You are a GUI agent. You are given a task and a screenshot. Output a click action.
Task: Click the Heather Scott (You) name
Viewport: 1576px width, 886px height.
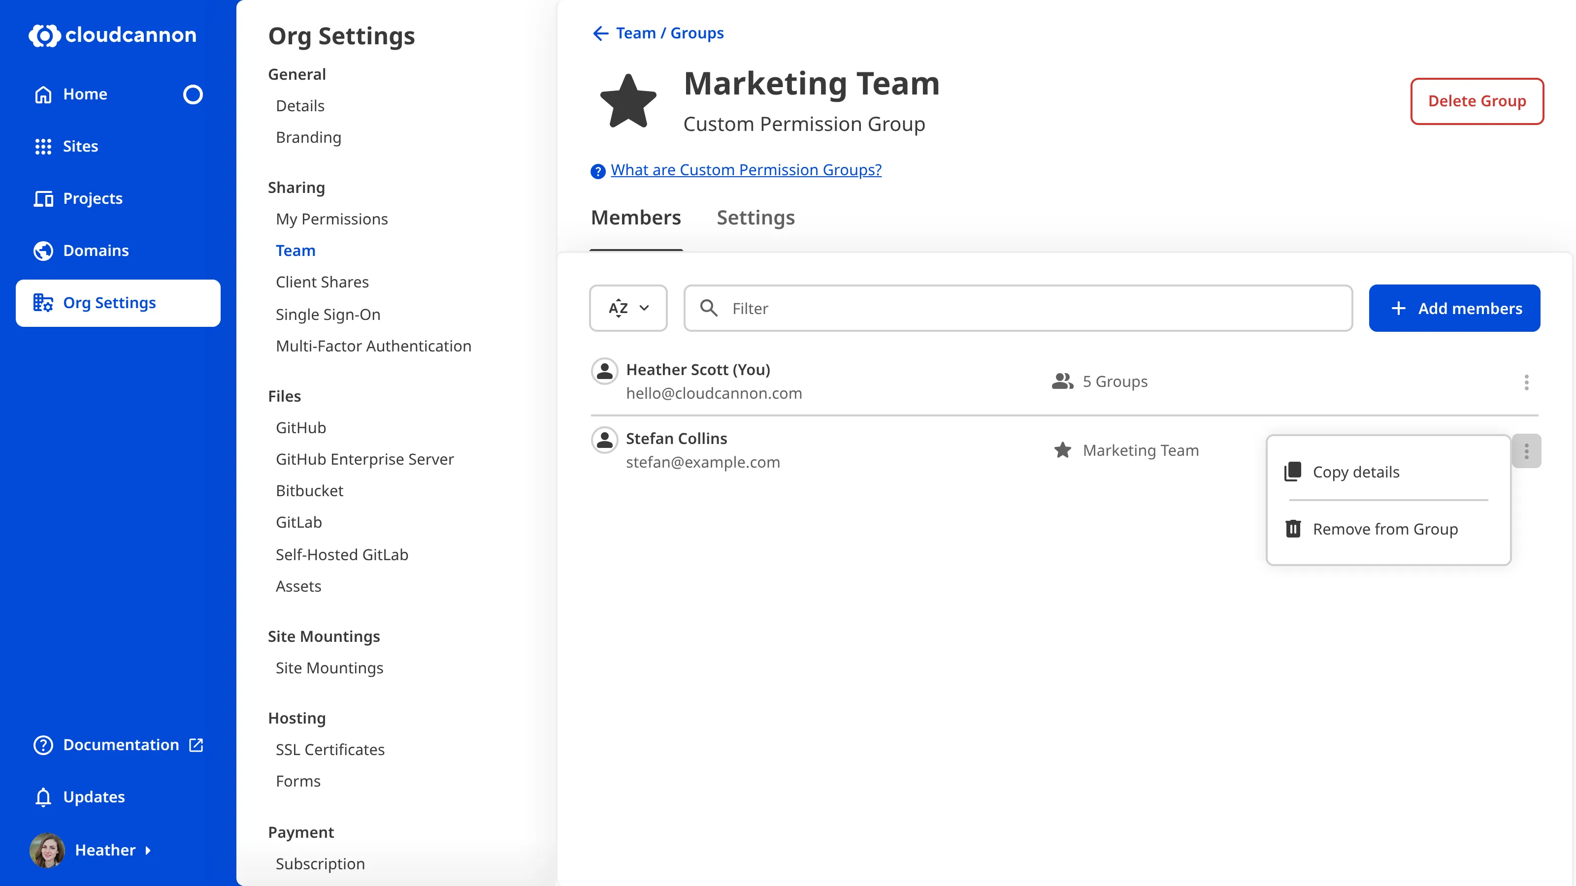[x=698, y=369]
